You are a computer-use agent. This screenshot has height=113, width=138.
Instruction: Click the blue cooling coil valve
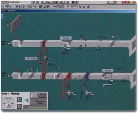[87, 93]
